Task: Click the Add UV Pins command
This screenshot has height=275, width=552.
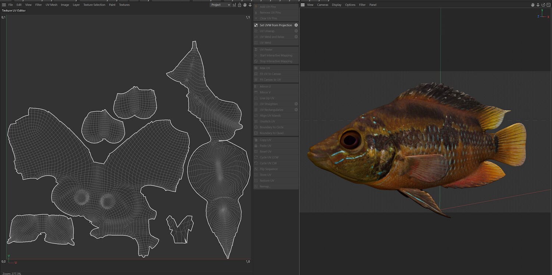Action: [x=276, y=7]
